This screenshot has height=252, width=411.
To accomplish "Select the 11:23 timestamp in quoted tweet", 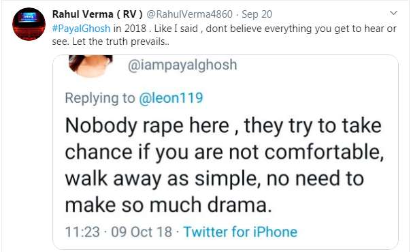I will pos(82,232).
